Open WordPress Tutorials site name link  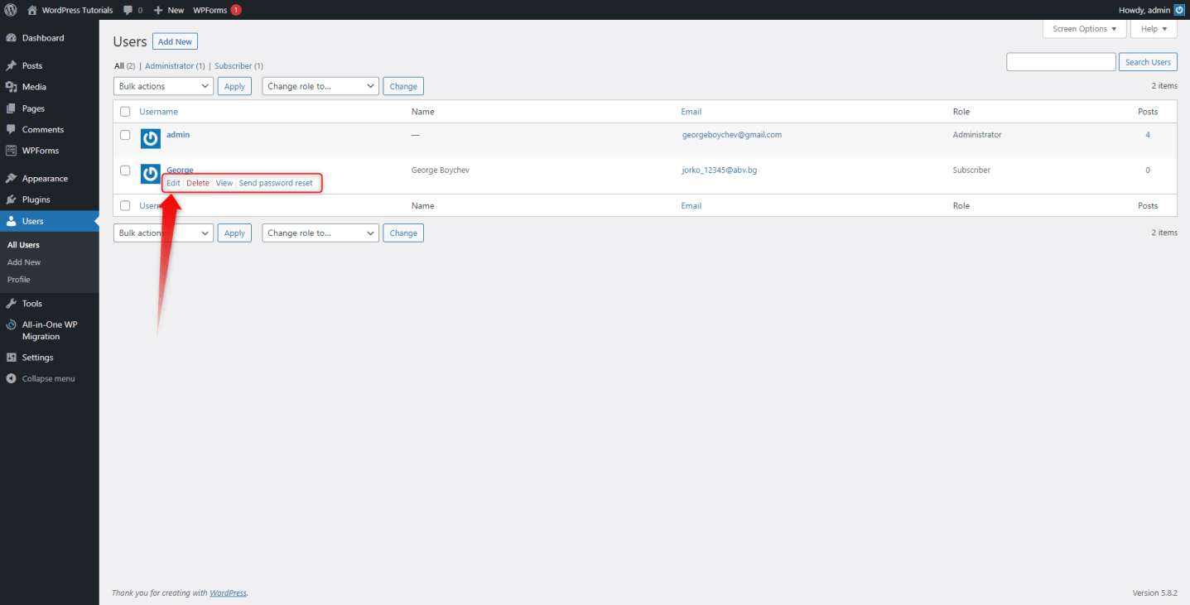(x=77, y=10)
